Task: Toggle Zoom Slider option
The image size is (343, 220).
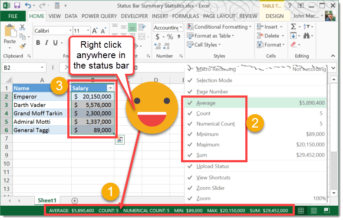Action: pyautogui.click(x=255, y=188)
